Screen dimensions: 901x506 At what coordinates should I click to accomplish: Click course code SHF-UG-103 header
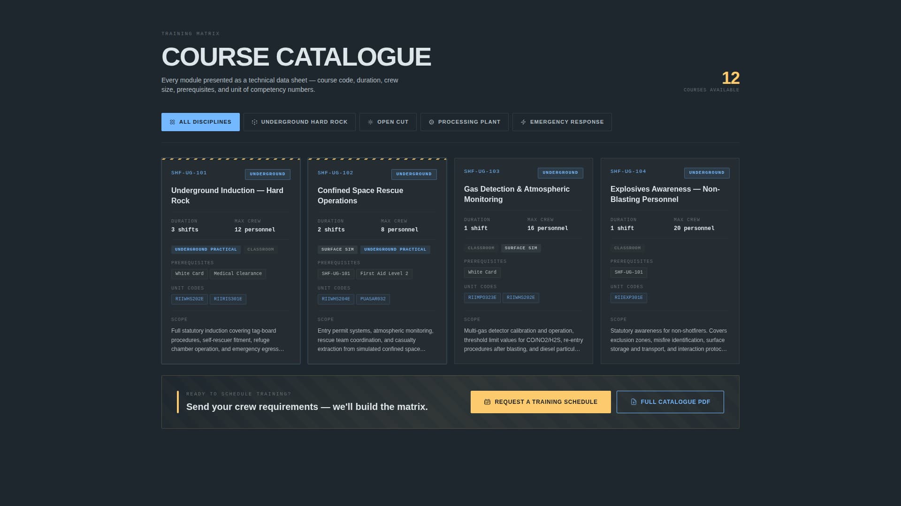click(482, 171)
